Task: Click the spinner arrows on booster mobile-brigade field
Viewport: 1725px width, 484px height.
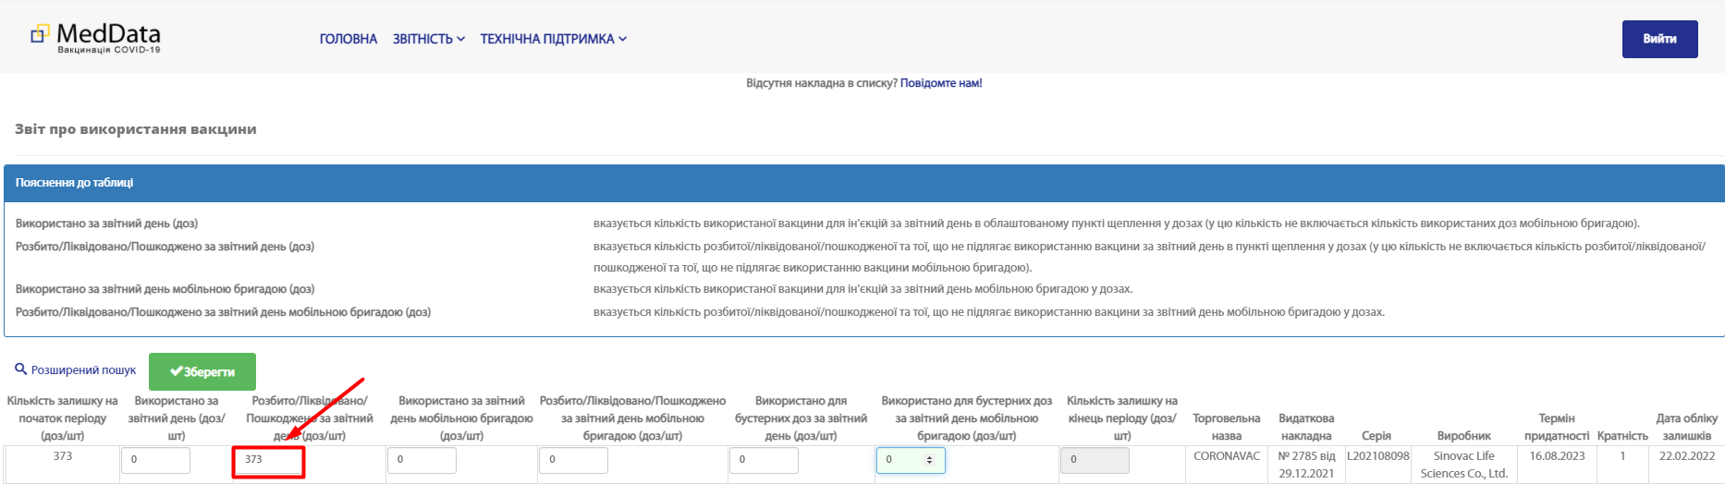Action: [930, 460]
